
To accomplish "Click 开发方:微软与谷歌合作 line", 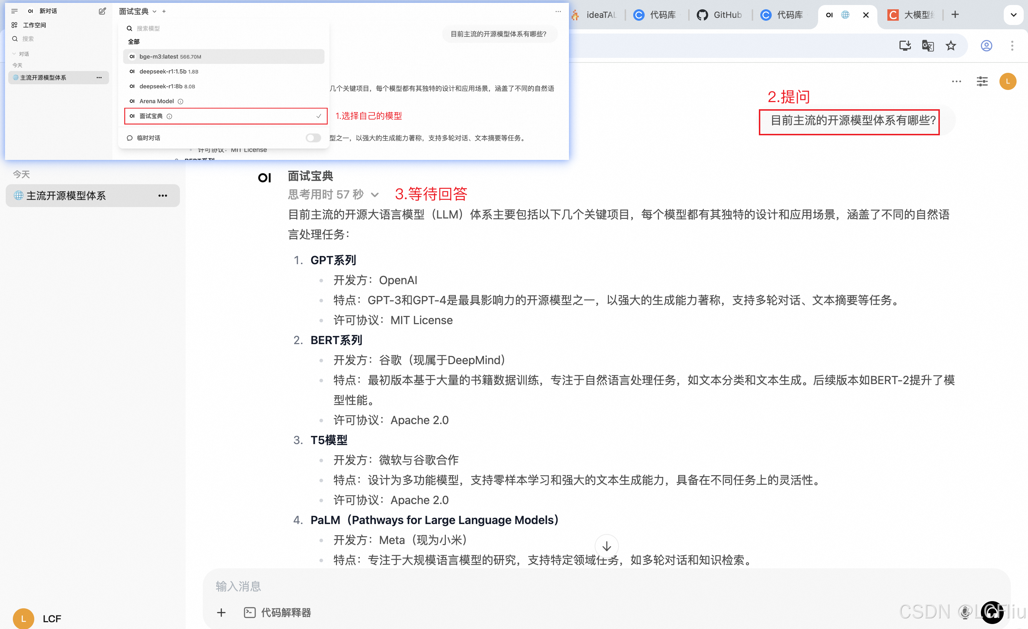I will [396, 460].
